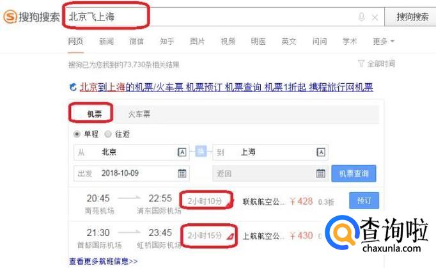This screenshot has height=268, width=436.
Task: Select the 网页 tab
Action: (75, 42)
